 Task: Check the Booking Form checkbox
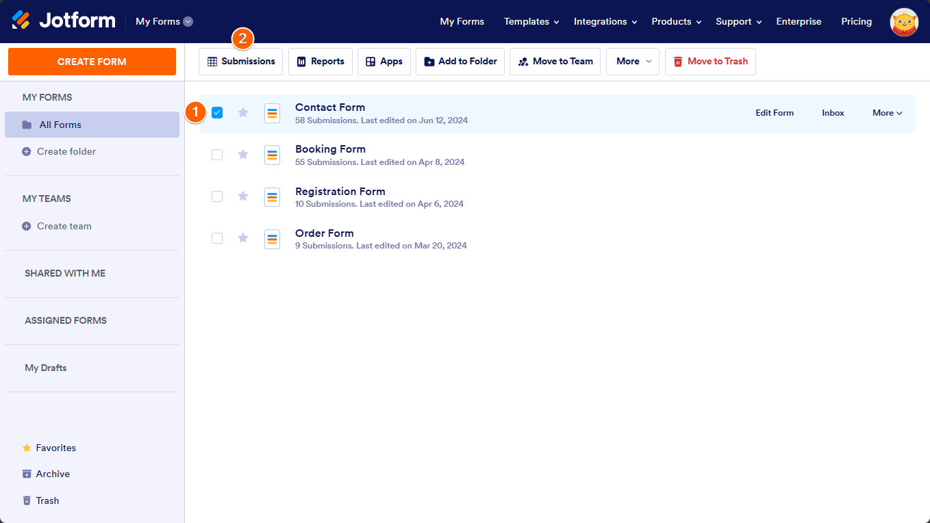(x=217, y=155)
